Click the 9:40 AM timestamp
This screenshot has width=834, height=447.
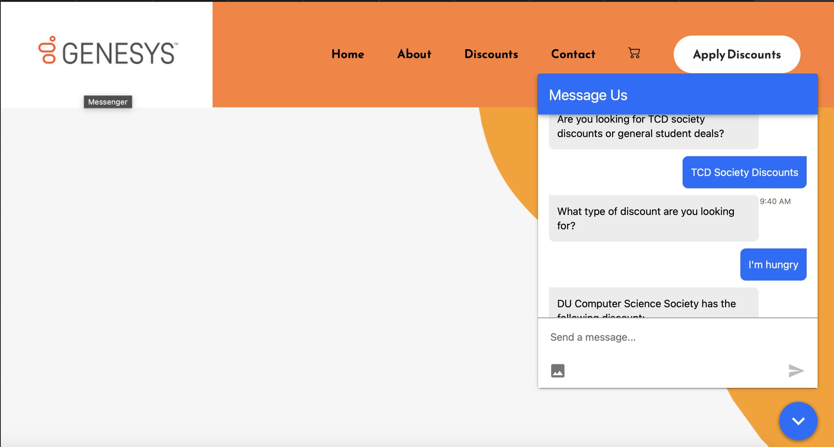(x=775, y=201)
